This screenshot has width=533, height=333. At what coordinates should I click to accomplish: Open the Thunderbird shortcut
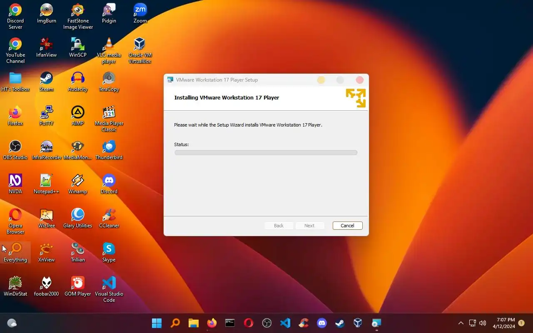coord(109,150)
